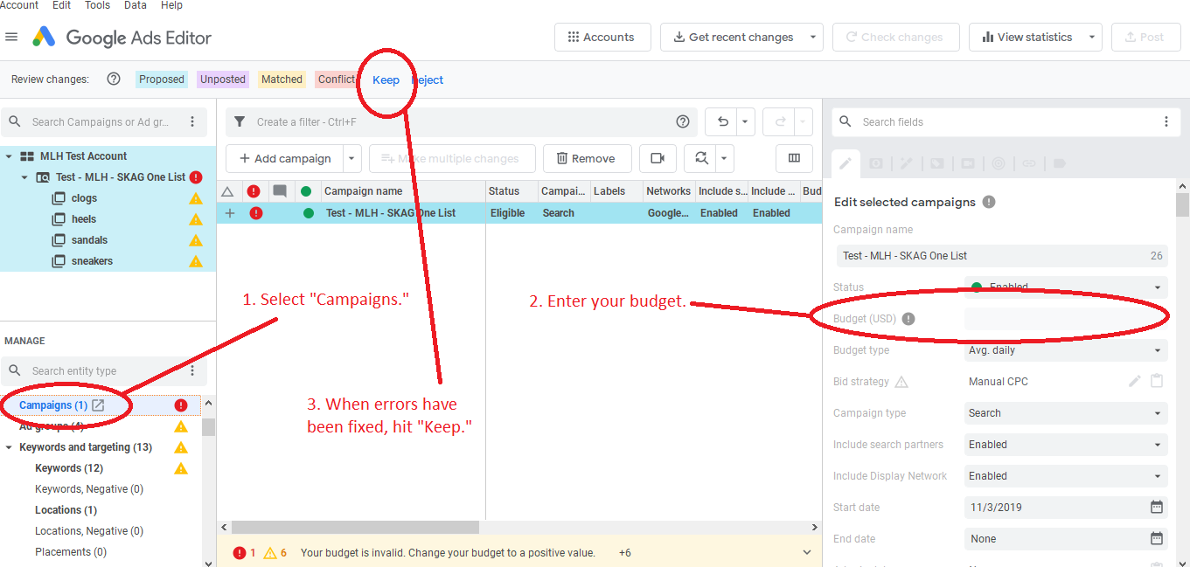Expand the error summary bar chevron
Viewport: 1190px width, 567px height.
click(806, 553)
